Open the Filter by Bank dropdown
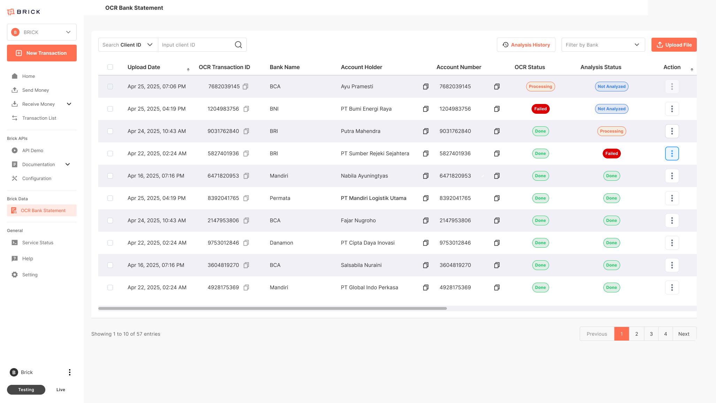 click(x=603, y=45)
